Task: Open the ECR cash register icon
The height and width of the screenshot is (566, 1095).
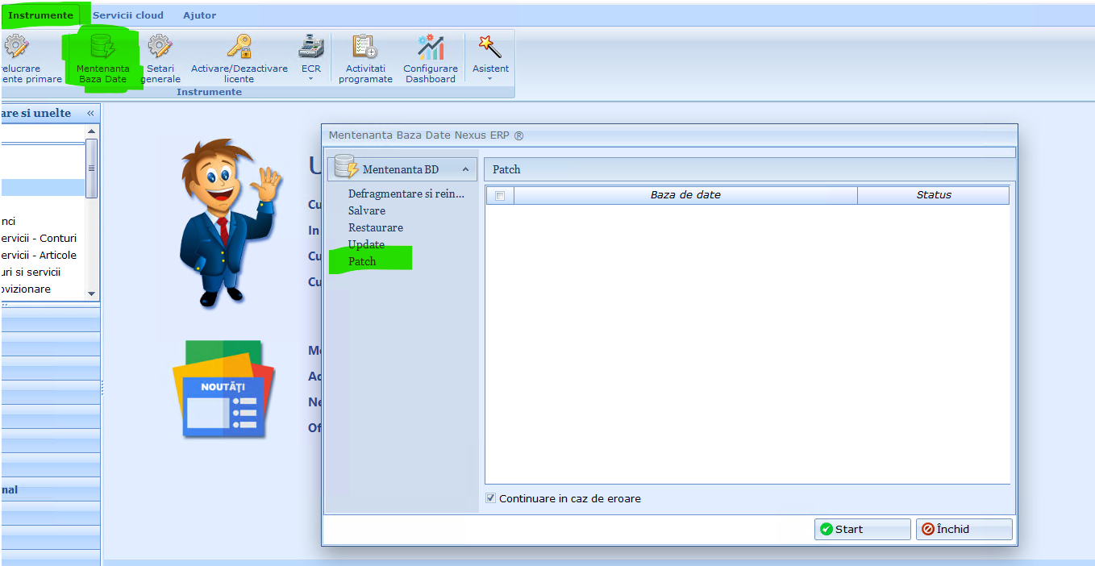Action: 311,46
